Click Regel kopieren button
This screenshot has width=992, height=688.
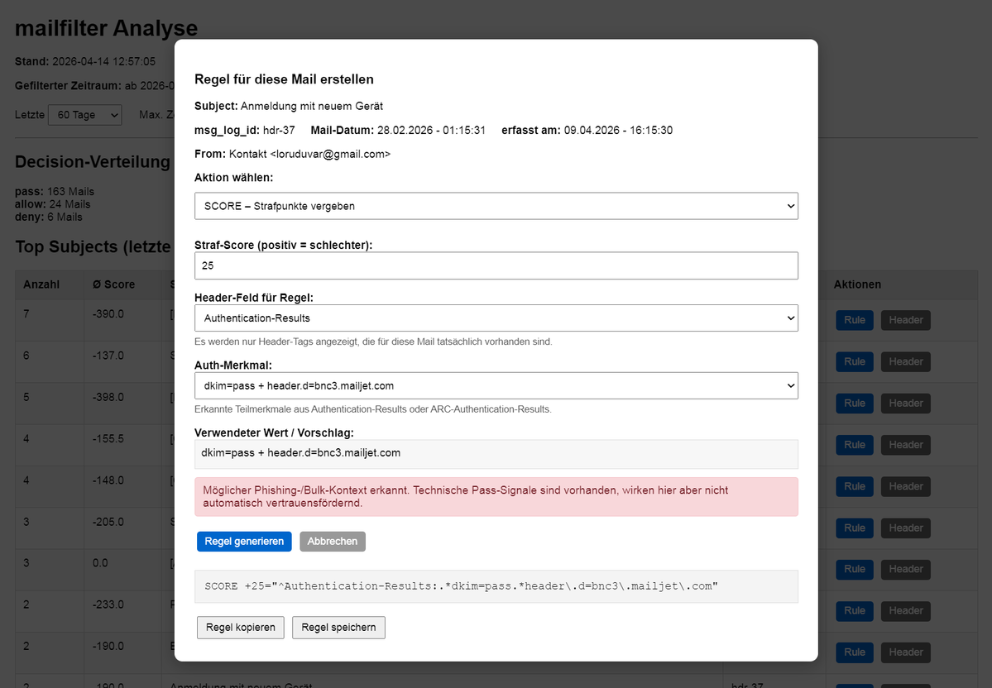click(x=241, y=628)
